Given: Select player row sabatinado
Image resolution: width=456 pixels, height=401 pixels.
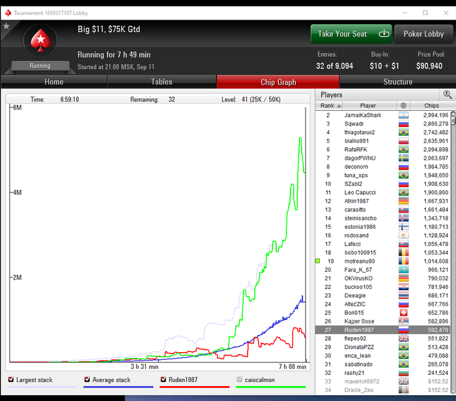Looking at the screenshot, I should [x=383, y=364].
